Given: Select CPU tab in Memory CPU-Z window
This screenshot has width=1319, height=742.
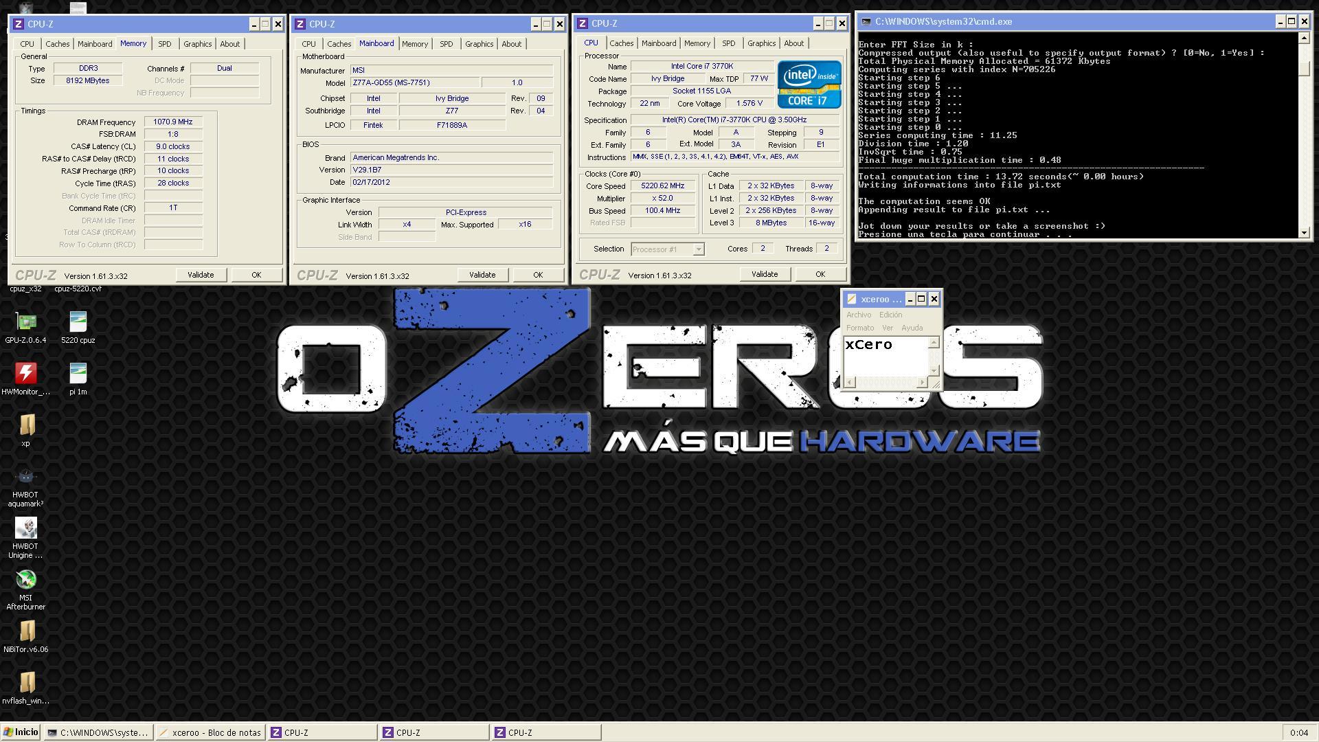Looking at the screenshot, I should [27, 44].
